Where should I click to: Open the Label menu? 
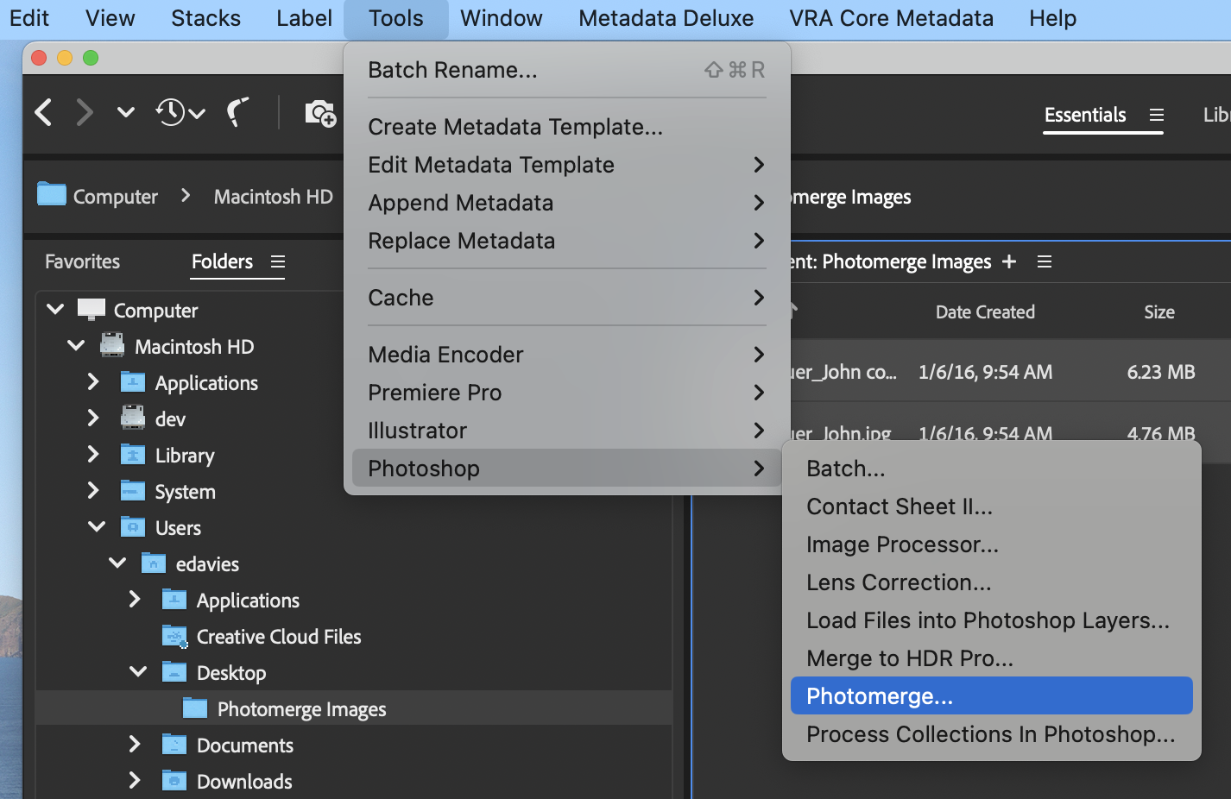pyautogui.click(x=304, y=18)
